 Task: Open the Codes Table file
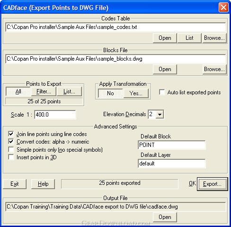click(x=165, y=38)
